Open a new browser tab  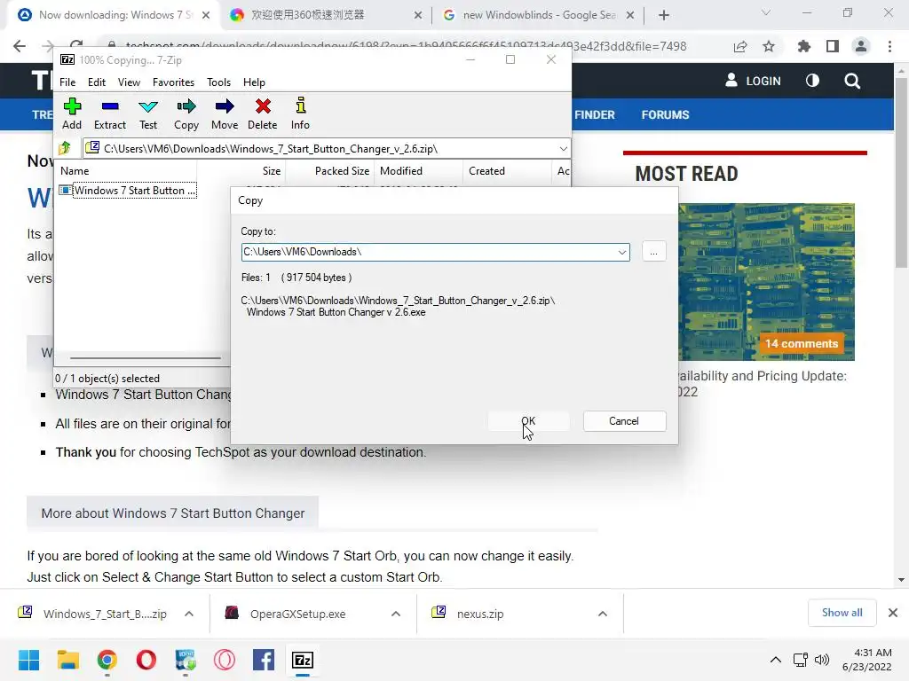click(x=664, y=15)
